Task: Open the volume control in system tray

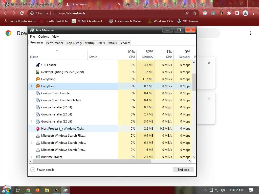Action: (223, 190)
